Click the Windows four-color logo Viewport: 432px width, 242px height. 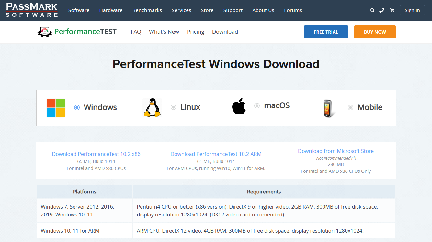[56, 108]
